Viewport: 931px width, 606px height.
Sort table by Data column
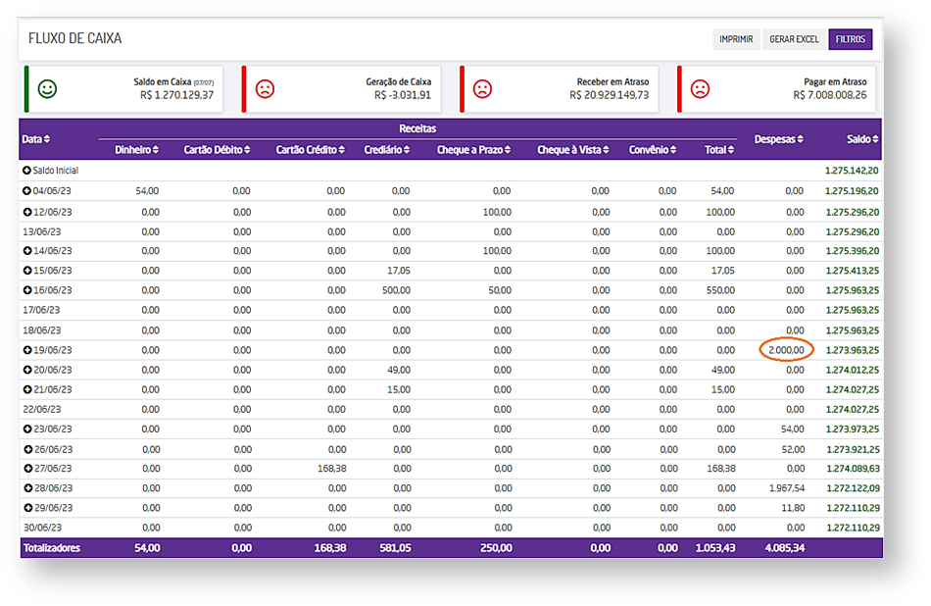click(x=36, y=139)
